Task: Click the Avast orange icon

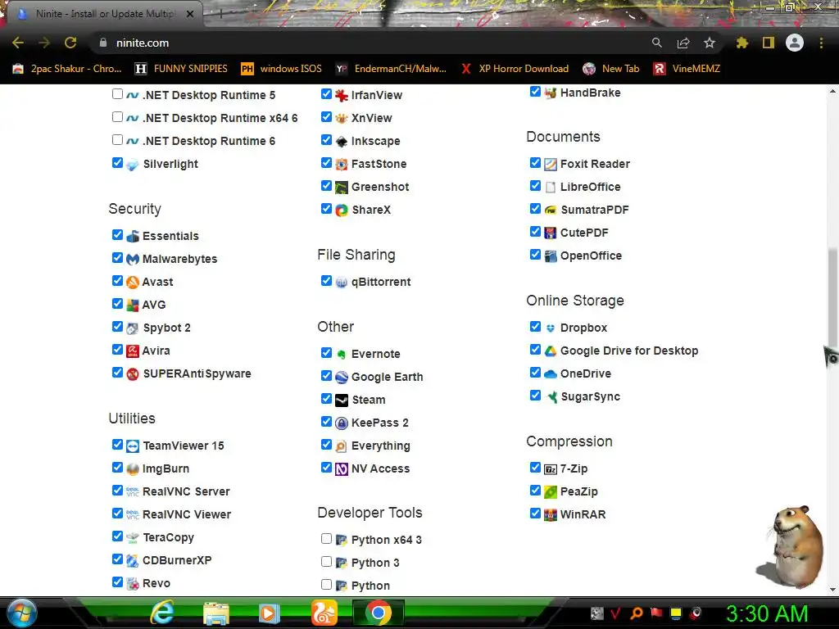Action: [x=133, y=283]
